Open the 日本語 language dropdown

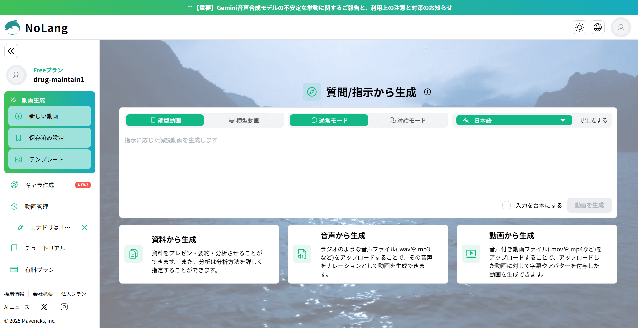[x=514, y=120]
